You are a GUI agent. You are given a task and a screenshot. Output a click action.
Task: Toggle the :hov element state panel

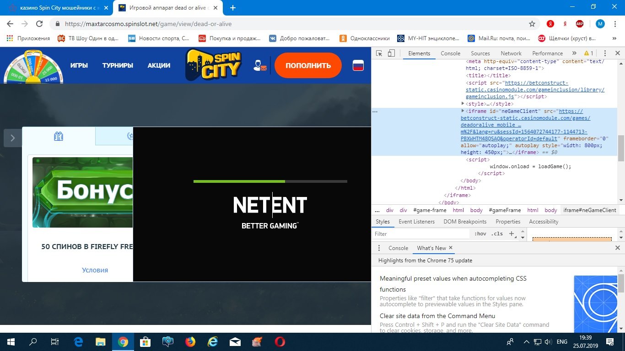tap(480, 234)
